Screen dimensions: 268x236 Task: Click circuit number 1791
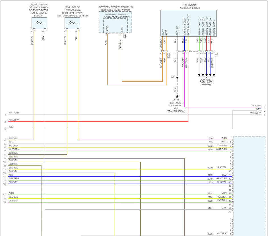point(211,168)
